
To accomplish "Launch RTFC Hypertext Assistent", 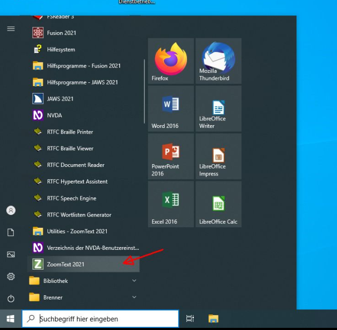I will click(x=83, y=182).
